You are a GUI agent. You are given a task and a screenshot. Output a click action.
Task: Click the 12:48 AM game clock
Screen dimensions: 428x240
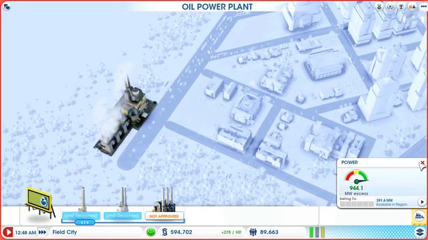click(x=25, y=233)
